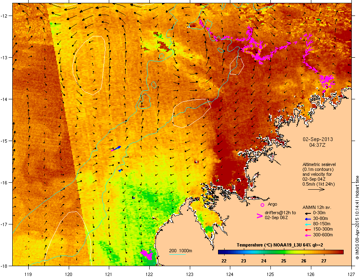Click the magenta drifter cluster near 122E 17.8S

tap(146, 254)
